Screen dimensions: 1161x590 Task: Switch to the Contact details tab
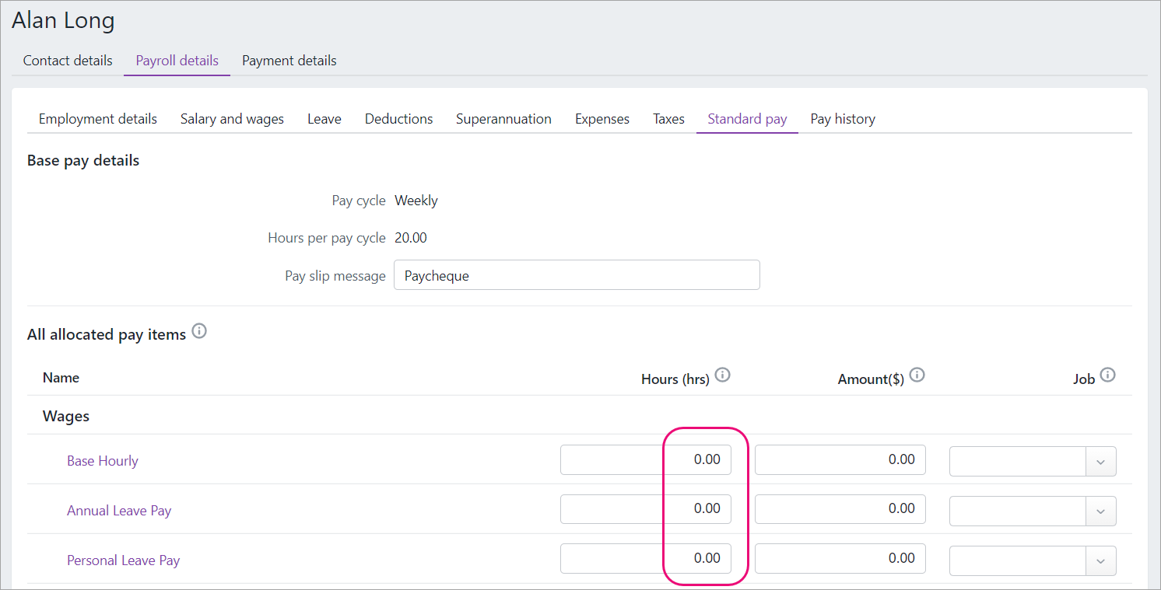pos(67,60)
